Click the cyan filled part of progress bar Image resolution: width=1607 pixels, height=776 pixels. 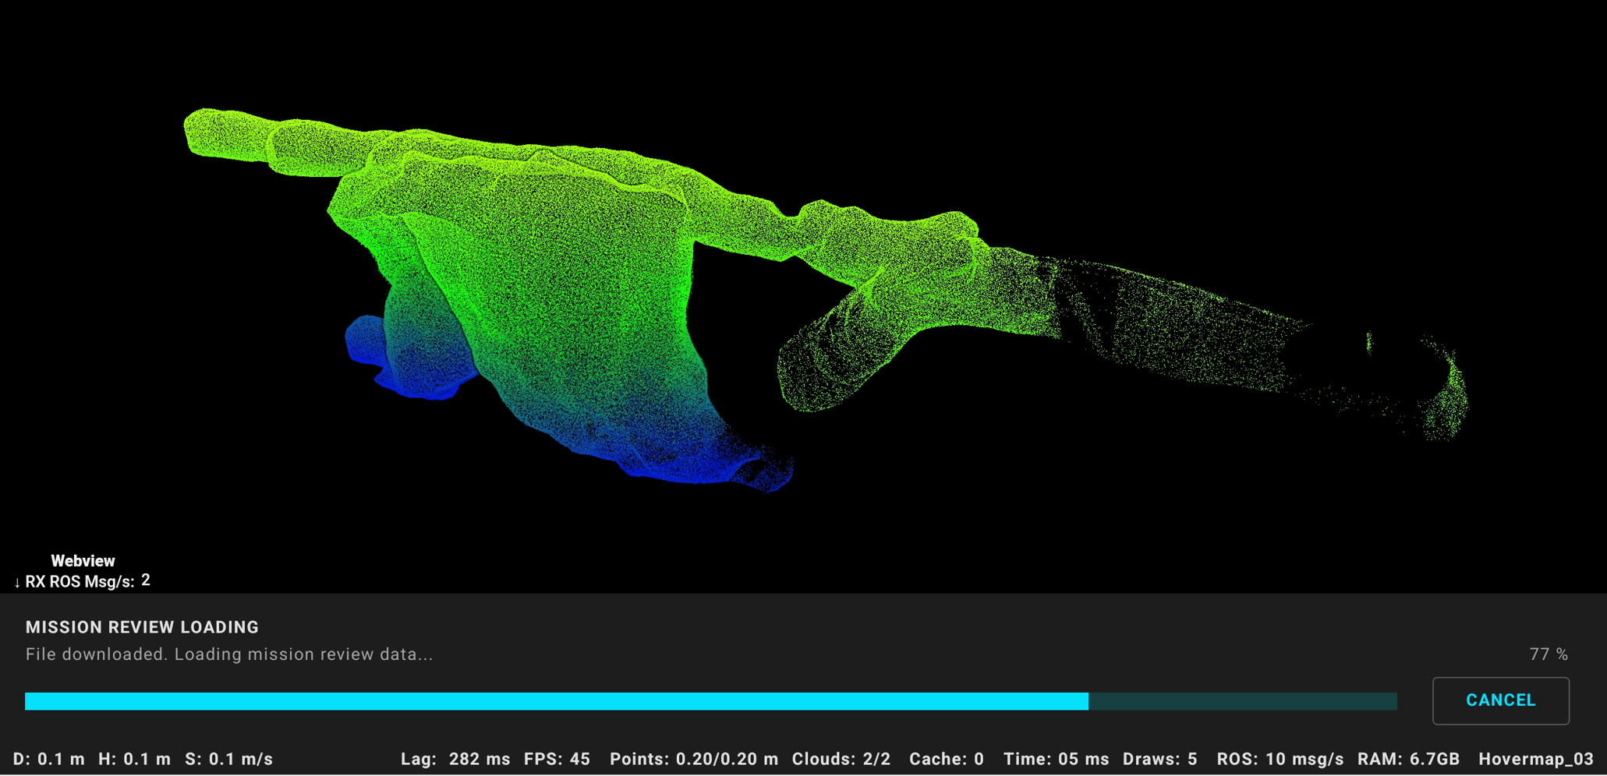click(x=556, y=701)
